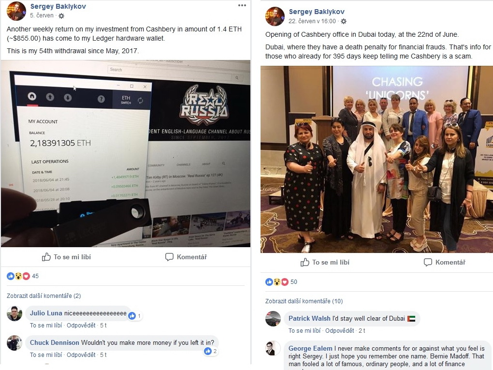Open Julio Luna's profile link
Screen dimensions: 493x370
pos(46,313)
